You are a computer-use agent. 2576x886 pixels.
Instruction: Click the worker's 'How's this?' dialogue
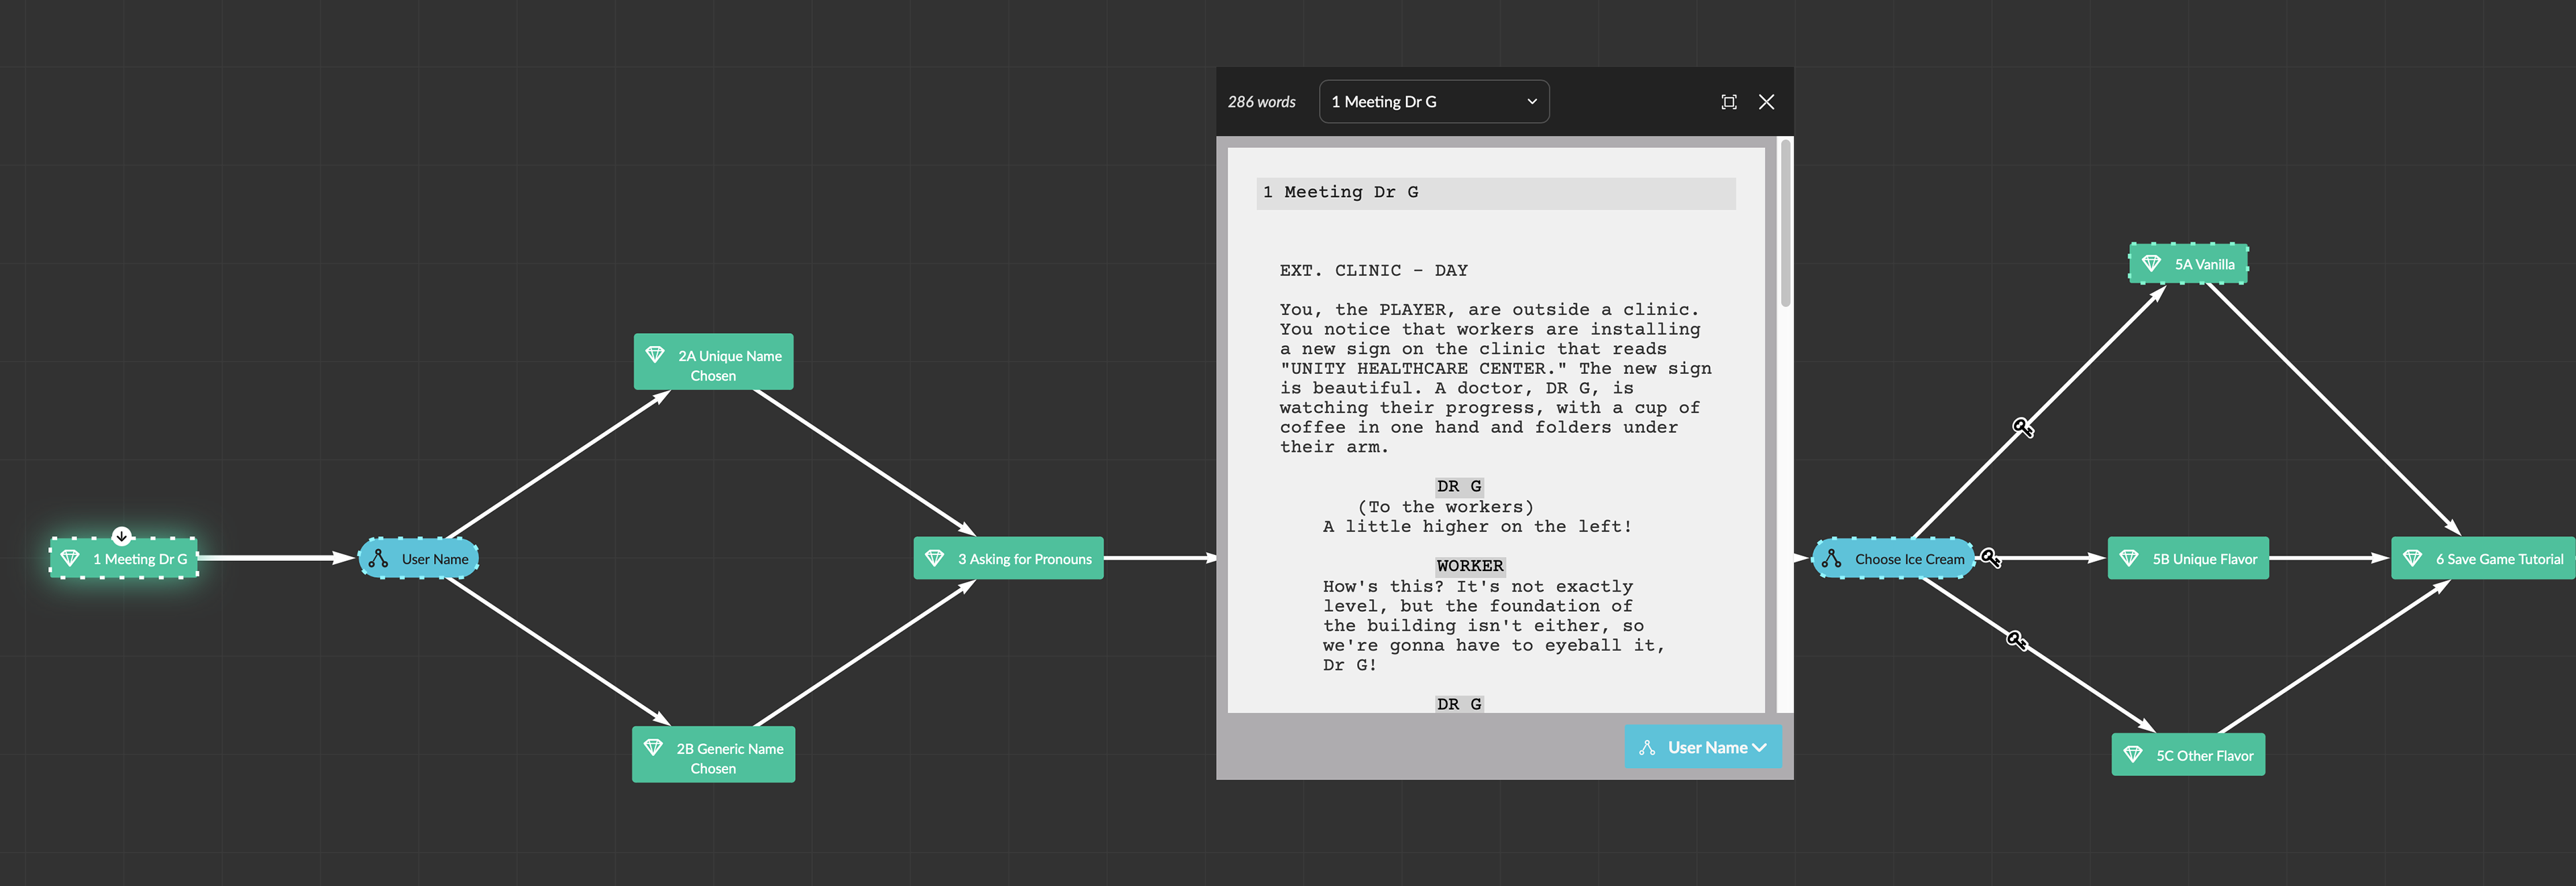pos(1494,625)
